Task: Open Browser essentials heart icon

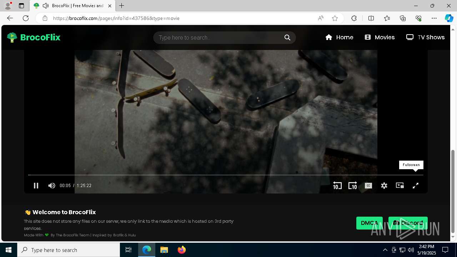Action: (x=418, y=18)
